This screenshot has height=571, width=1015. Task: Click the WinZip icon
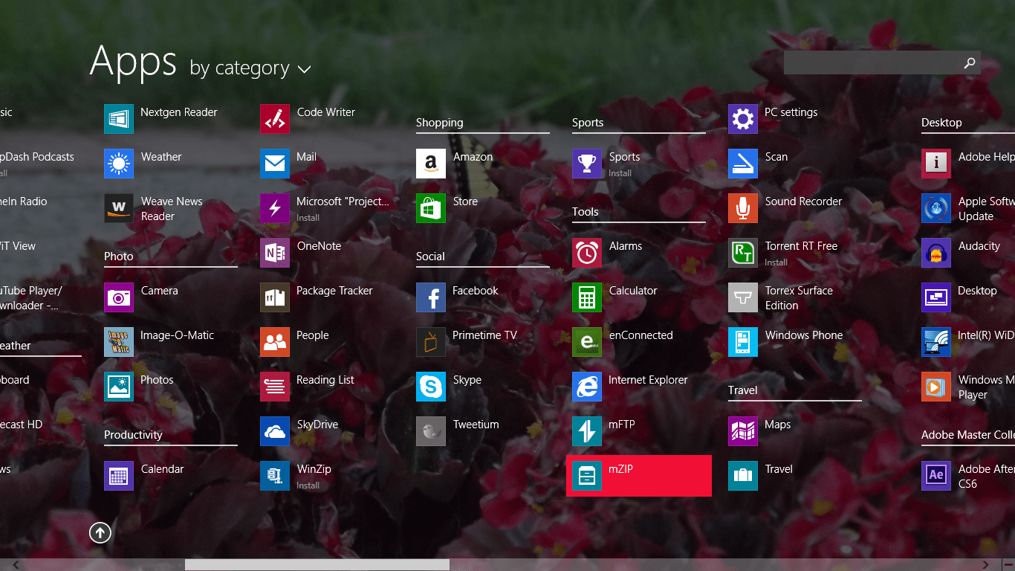(275, 476)
